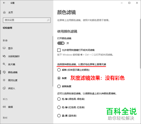Open 放大镜 settings page
Image resolution: width=141 pixels, height=124 pixels.
(x=12, y=64)
